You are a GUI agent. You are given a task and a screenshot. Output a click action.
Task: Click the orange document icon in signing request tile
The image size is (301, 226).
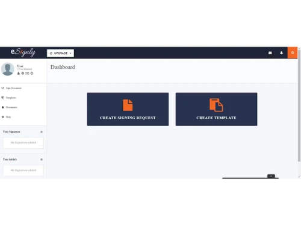(x=128, y=105)
